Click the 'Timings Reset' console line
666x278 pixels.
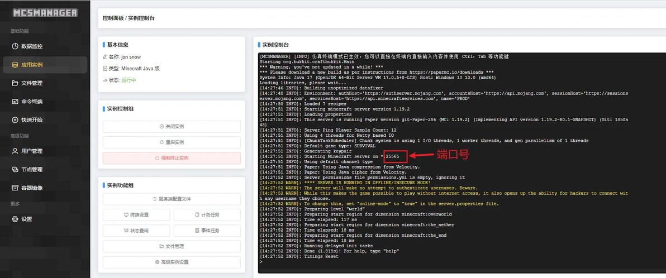point(299,257)
